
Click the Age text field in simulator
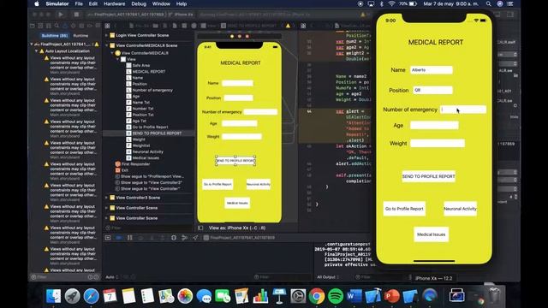(434, 126)
